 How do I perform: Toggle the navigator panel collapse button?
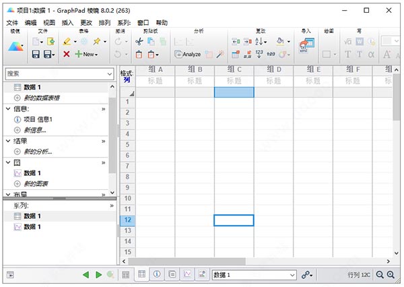click(x=11, y=275)
